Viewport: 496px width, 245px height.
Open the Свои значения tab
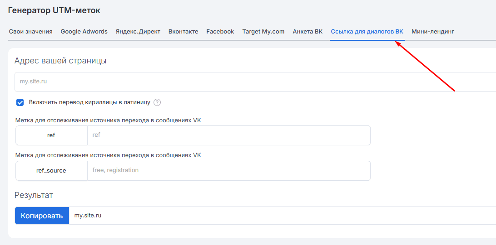pyautogui.click(x=31, y=32)
